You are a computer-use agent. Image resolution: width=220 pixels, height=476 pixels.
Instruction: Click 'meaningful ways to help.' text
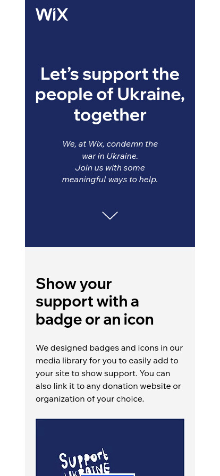pos(110,180)
